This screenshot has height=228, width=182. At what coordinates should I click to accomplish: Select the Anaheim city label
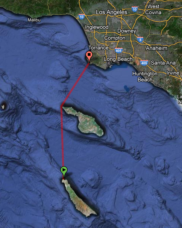pyautogui.click(x=156, y=48)
